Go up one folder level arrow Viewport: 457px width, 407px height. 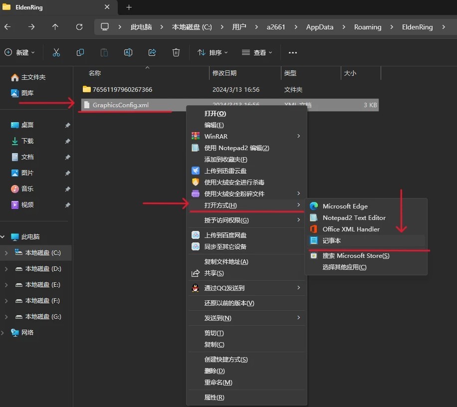click(55, 27)
